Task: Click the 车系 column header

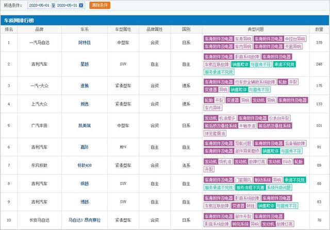Action: pos(85,29)
